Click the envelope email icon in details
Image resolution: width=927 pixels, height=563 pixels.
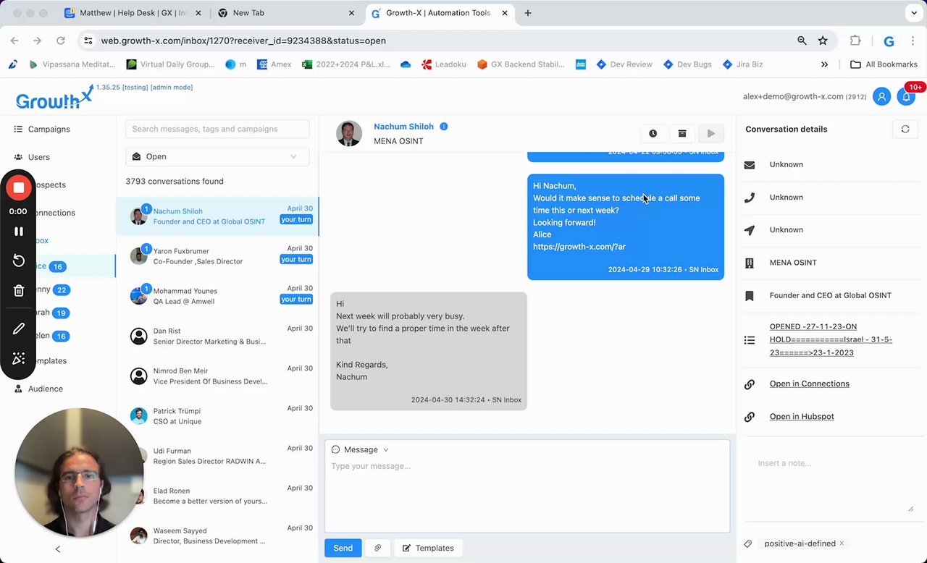pyautogui.click(x=750, y=165)
